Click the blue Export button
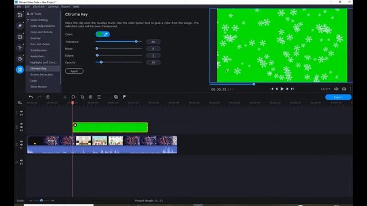 point(338,97)
